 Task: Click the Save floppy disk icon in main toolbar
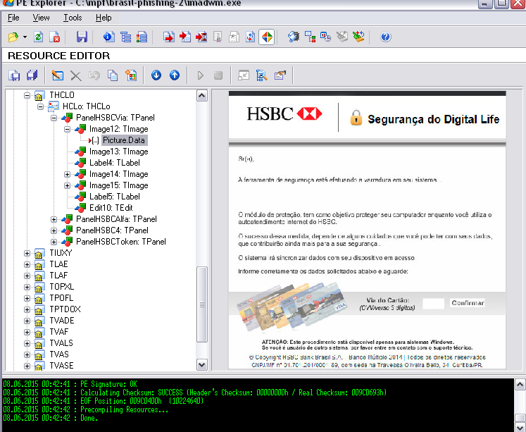(x=82, y=37)
